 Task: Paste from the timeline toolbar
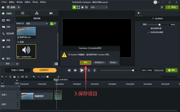click(18, 77)
